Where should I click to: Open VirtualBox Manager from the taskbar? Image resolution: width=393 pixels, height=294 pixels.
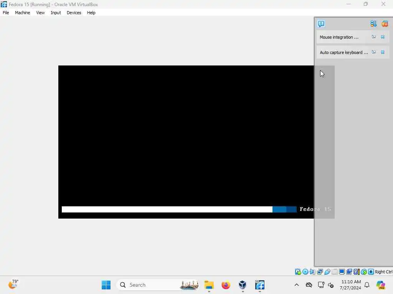click(x=243, y=285)
